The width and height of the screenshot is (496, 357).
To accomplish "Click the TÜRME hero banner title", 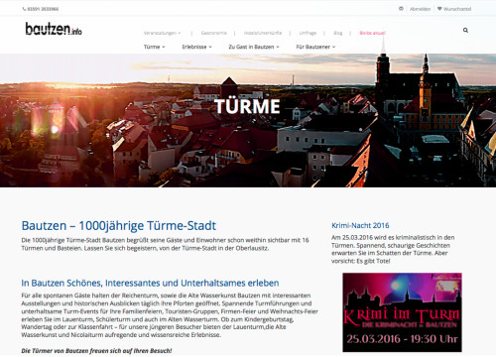I will pos(247,106).
